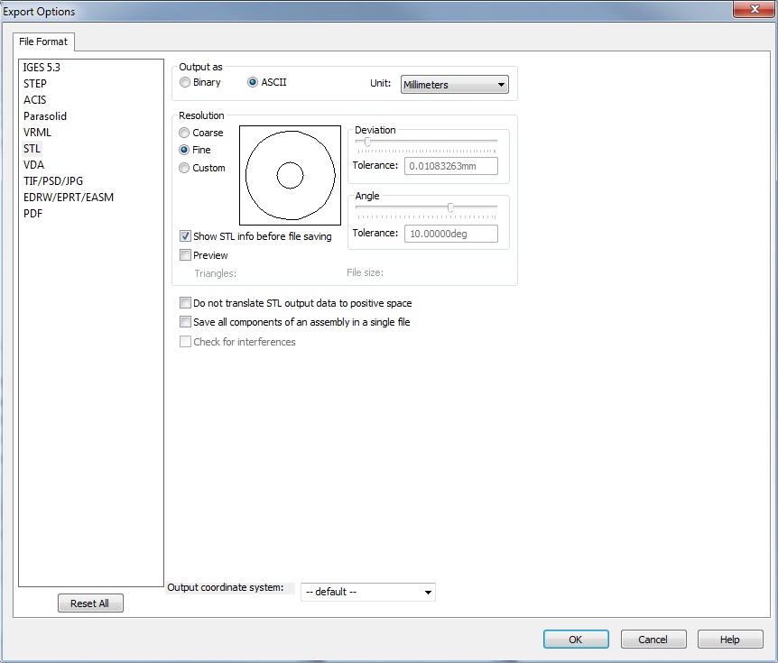Open Help for export options

click(730, 640)
